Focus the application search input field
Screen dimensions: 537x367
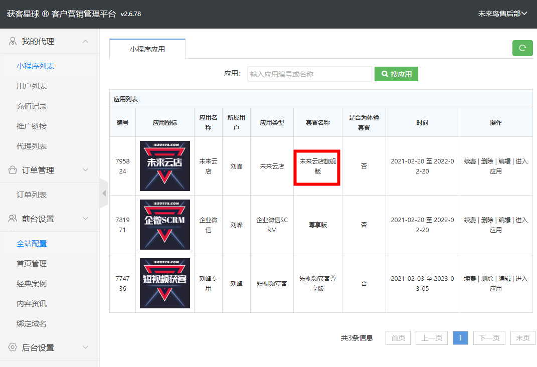(x=309, y=74)
